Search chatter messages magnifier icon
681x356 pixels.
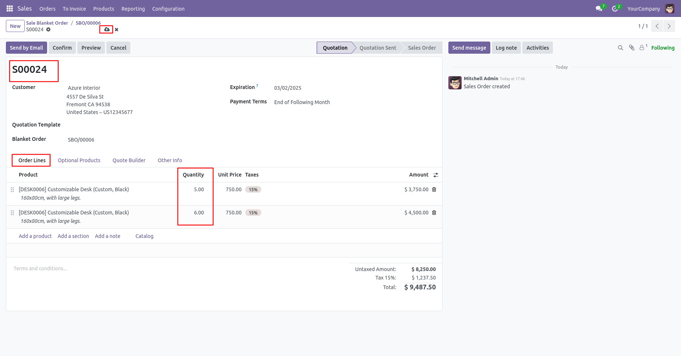coord(620,48)
